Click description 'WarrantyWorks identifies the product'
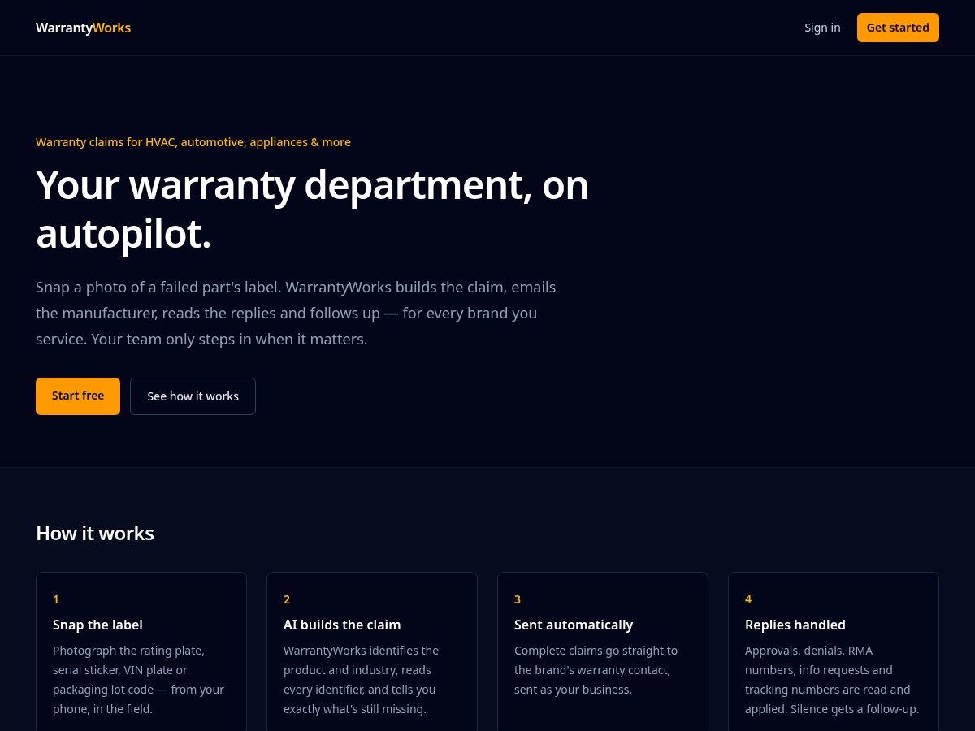 point(362,680)
